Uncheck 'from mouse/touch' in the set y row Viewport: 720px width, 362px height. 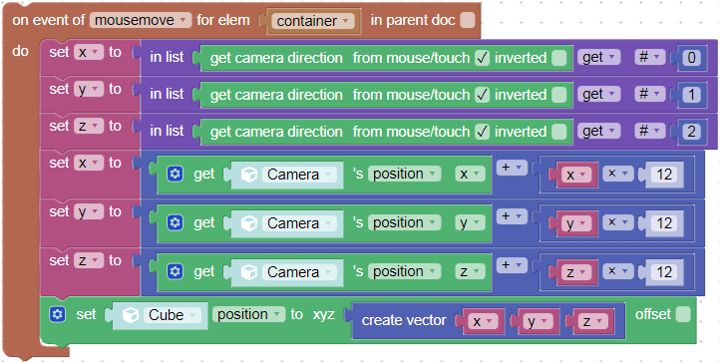tap(482, 95)
